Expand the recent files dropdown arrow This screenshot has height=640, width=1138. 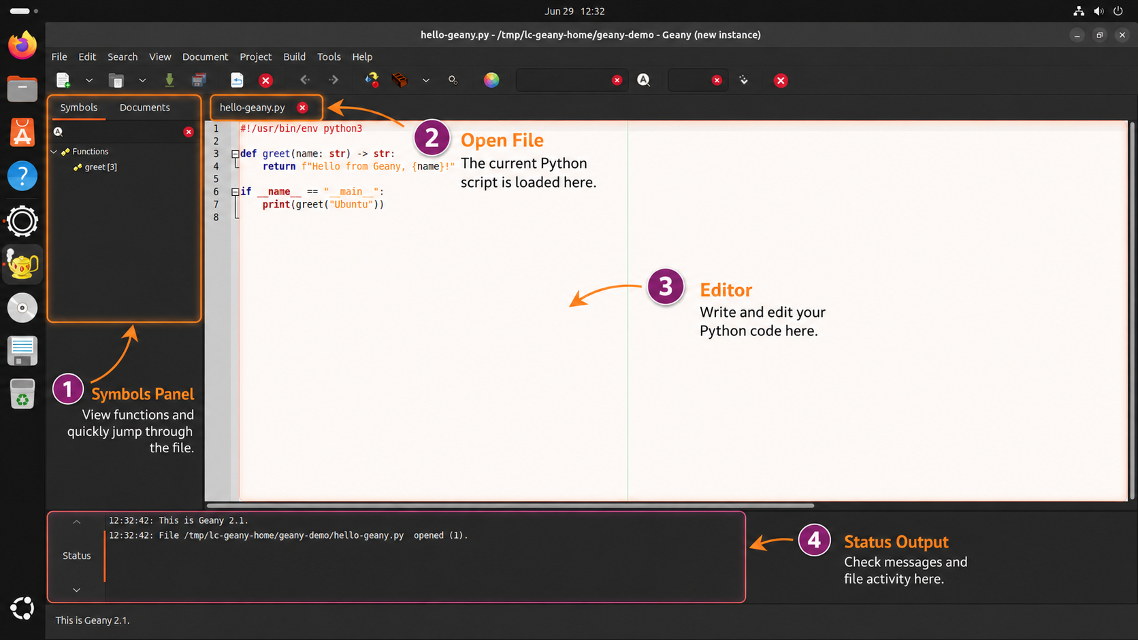(142, 80)
